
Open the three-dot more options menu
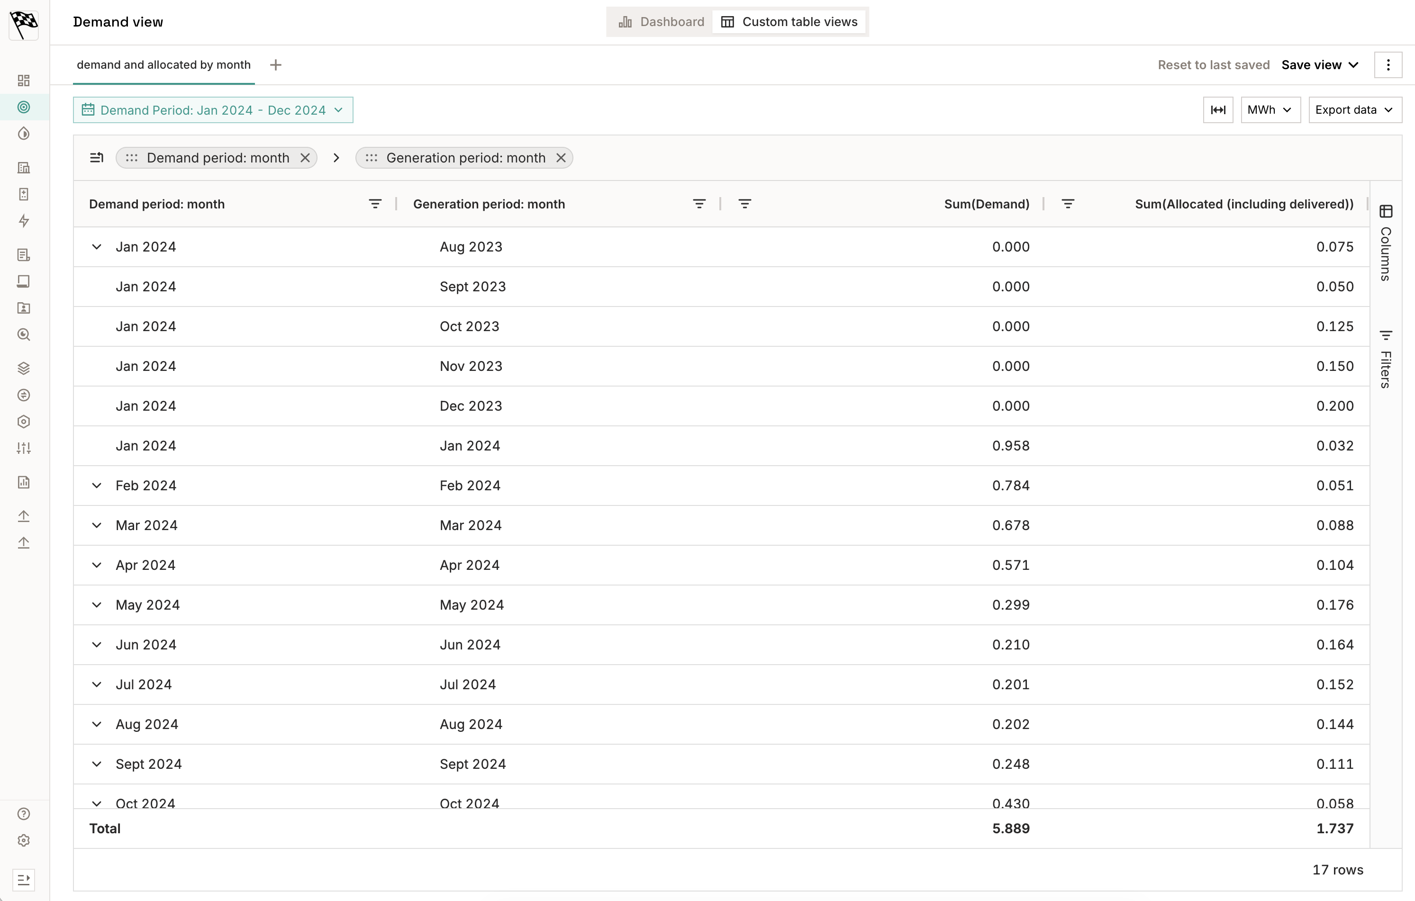pos(1388,64)
